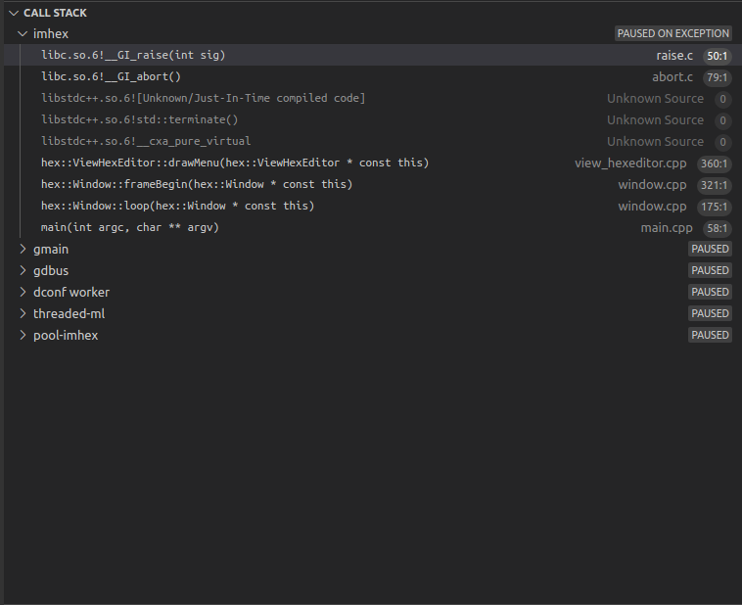This screenshot has width=742, height=605.
Task: Collapse the imhex thread
Action: coord(23,34)
